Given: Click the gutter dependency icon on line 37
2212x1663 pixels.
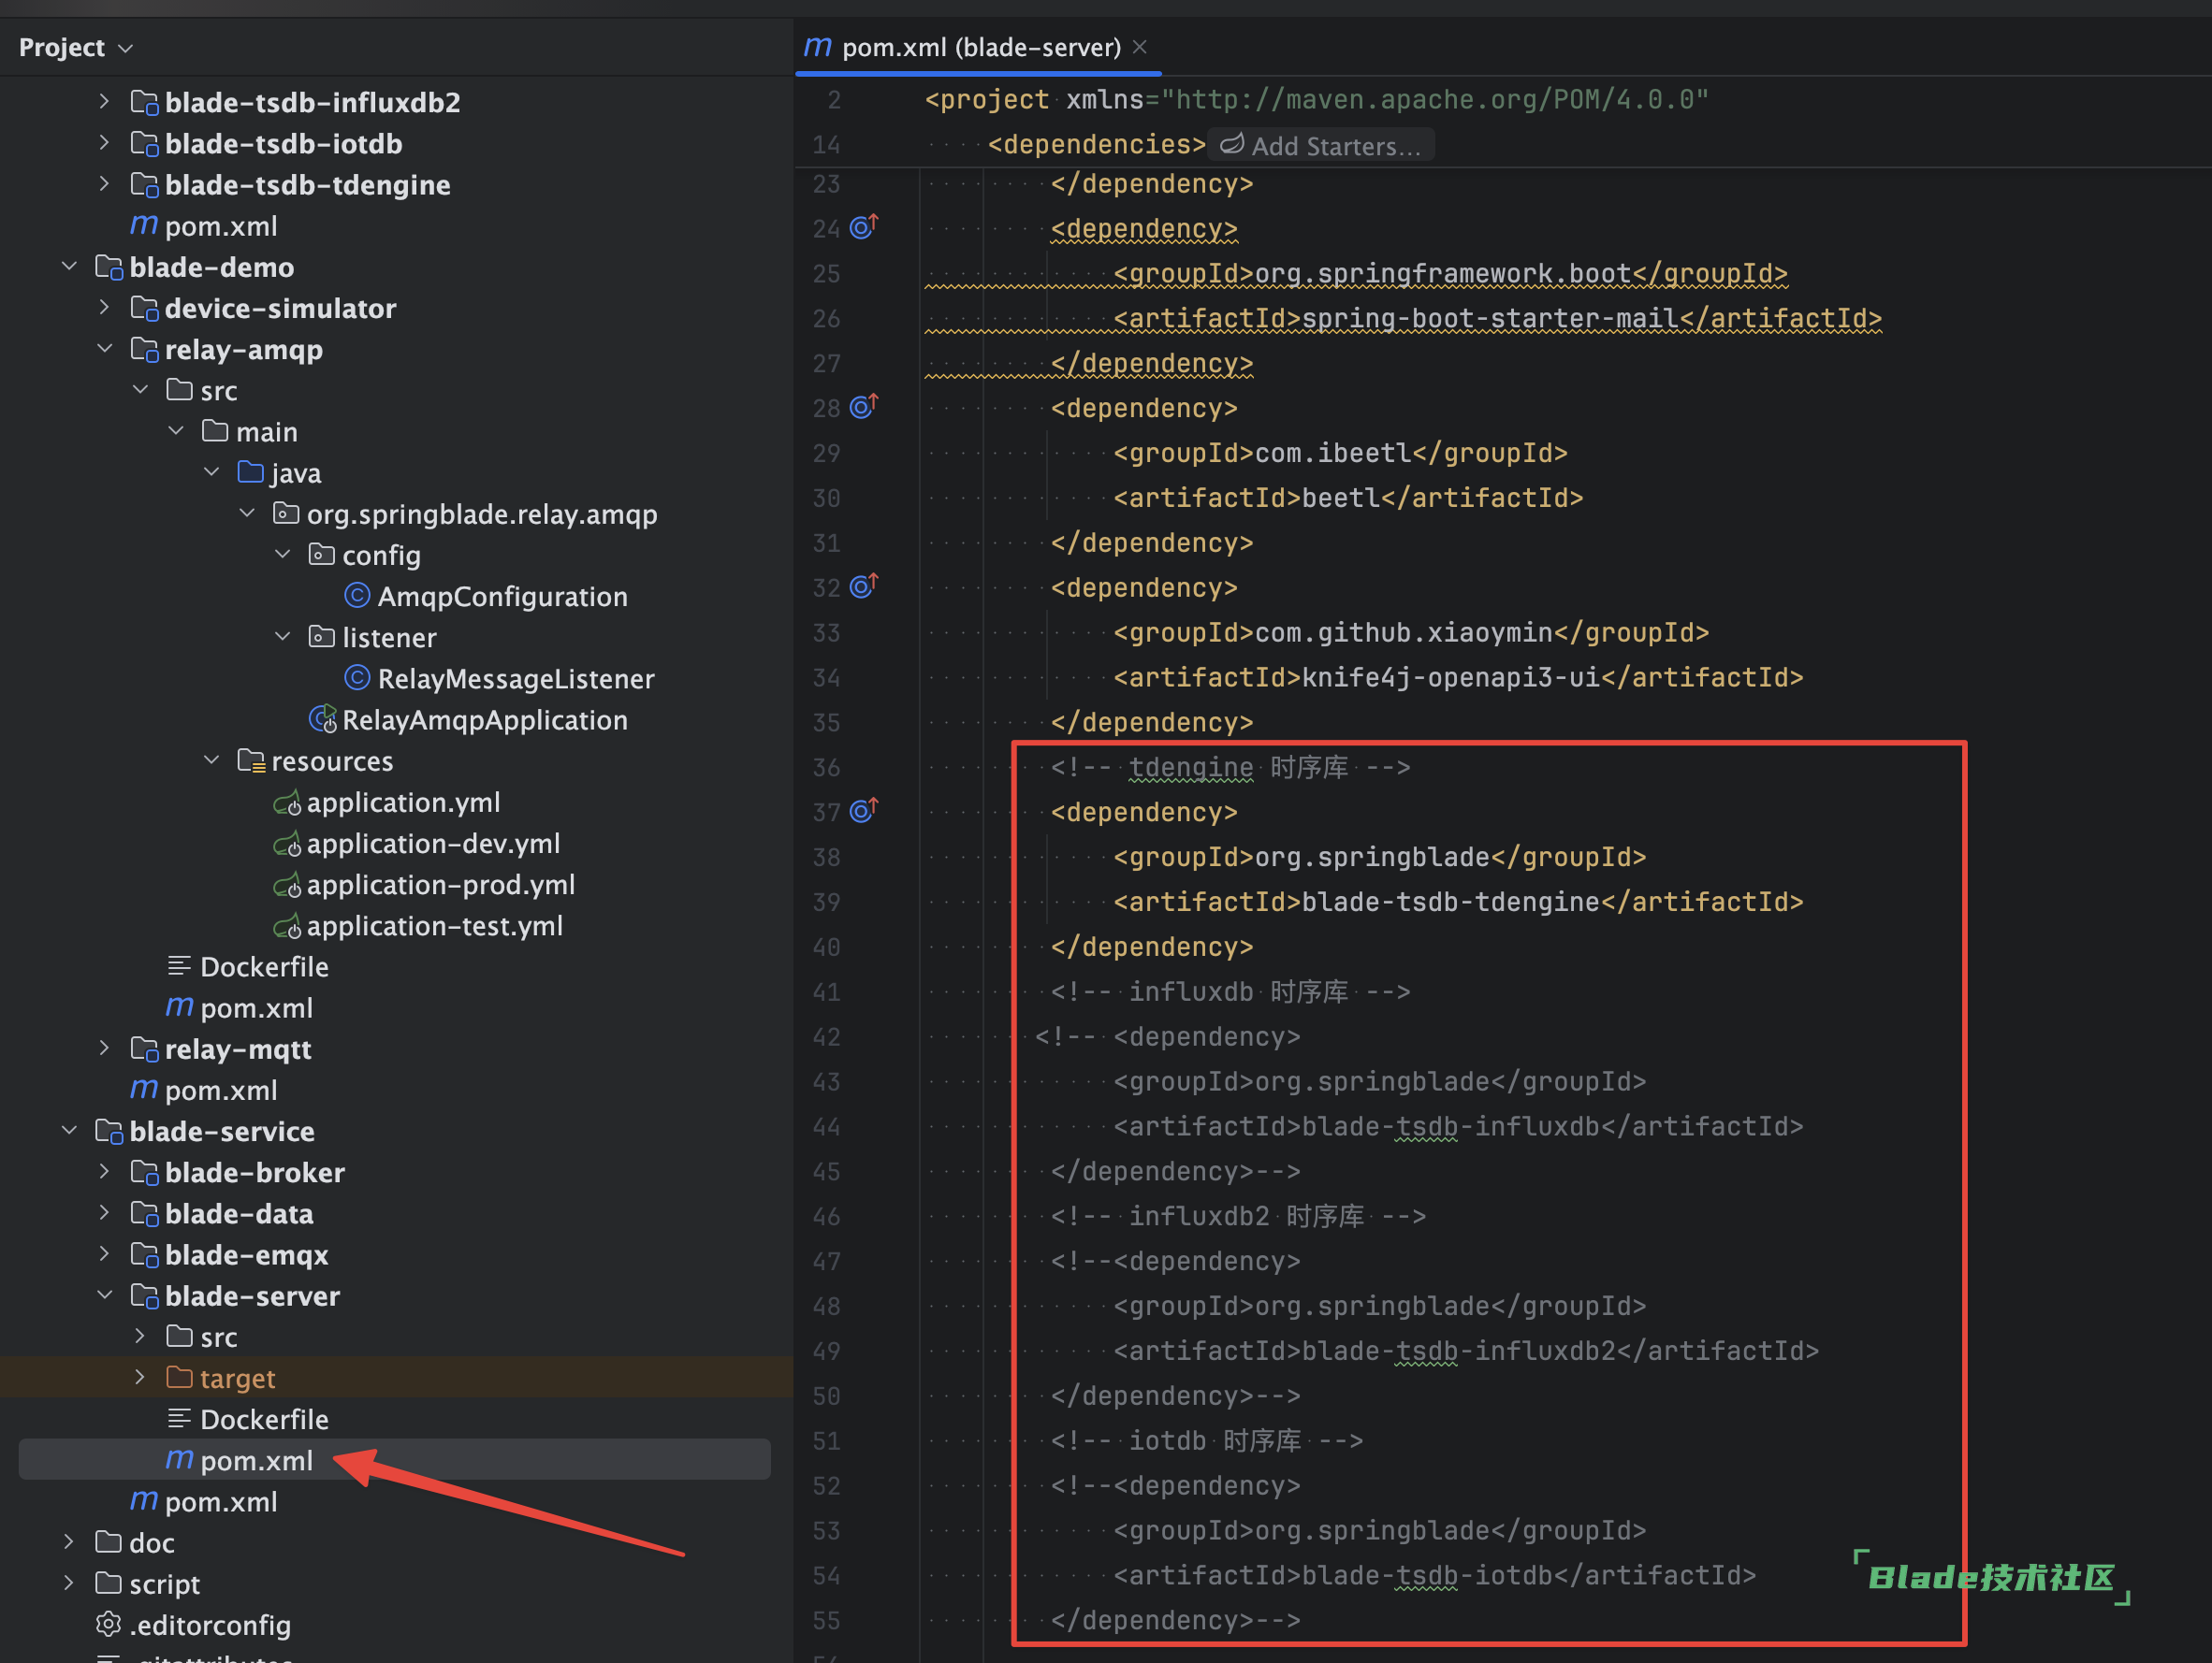Looking at the screenshot, I should (863, 811).
